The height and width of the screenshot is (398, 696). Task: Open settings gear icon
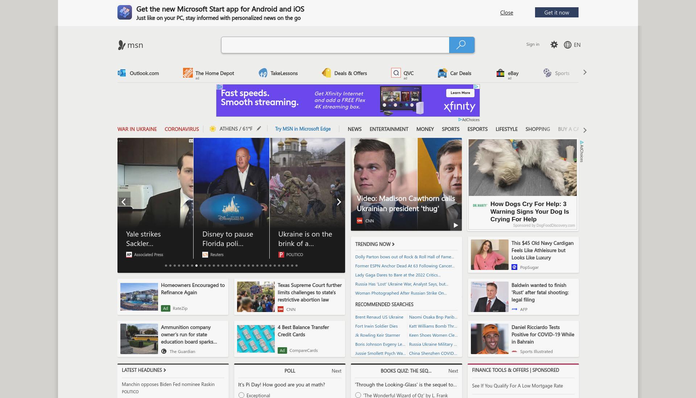[x=554, y=45]
